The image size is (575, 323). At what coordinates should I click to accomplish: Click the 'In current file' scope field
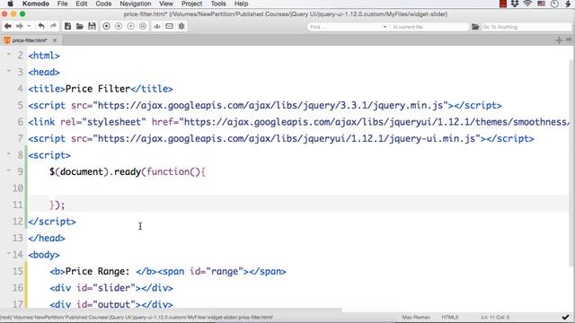pyautogui.click(x=429, y=27)
